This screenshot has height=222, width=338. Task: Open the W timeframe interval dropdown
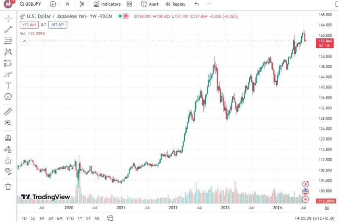pos(67,4)
